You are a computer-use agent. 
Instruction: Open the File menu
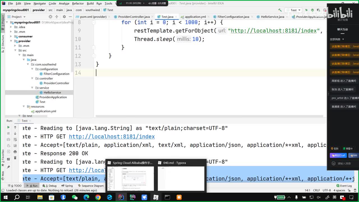(10, 3)
